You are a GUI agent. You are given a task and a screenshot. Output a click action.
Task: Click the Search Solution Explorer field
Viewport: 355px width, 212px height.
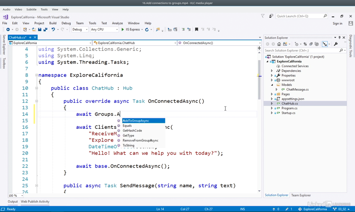[x=305, y=51]
